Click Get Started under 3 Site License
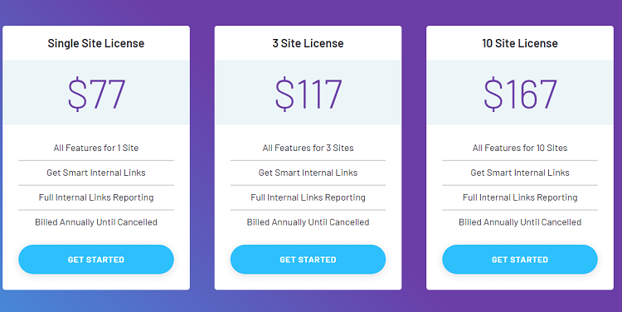622x312 pixels. 308,259
